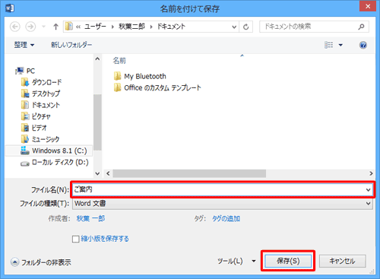Click the Back navigation arrow

click(x=15, y=27)
